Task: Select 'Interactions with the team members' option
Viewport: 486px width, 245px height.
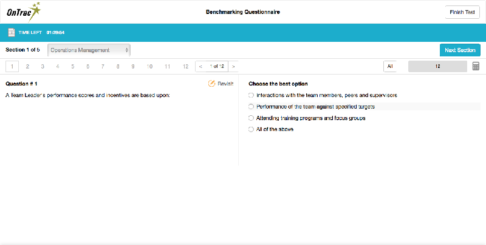Action: pos(251,95)
